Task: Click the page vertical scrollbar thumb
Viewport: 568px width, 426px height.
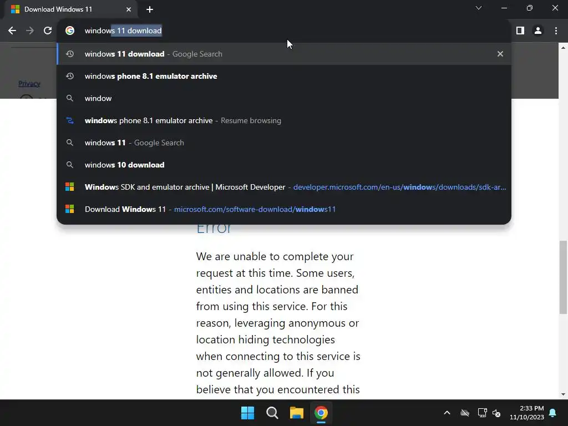Action: [x=564, y=277]
